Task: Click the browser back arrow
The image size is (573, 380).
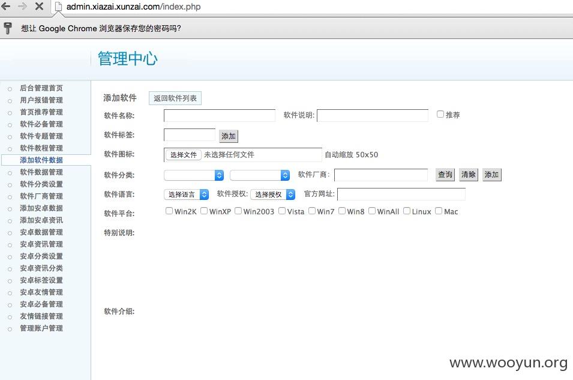Action: 6,6
